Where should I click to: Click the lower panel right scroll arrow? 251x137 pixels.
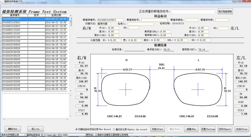(67, 119)
